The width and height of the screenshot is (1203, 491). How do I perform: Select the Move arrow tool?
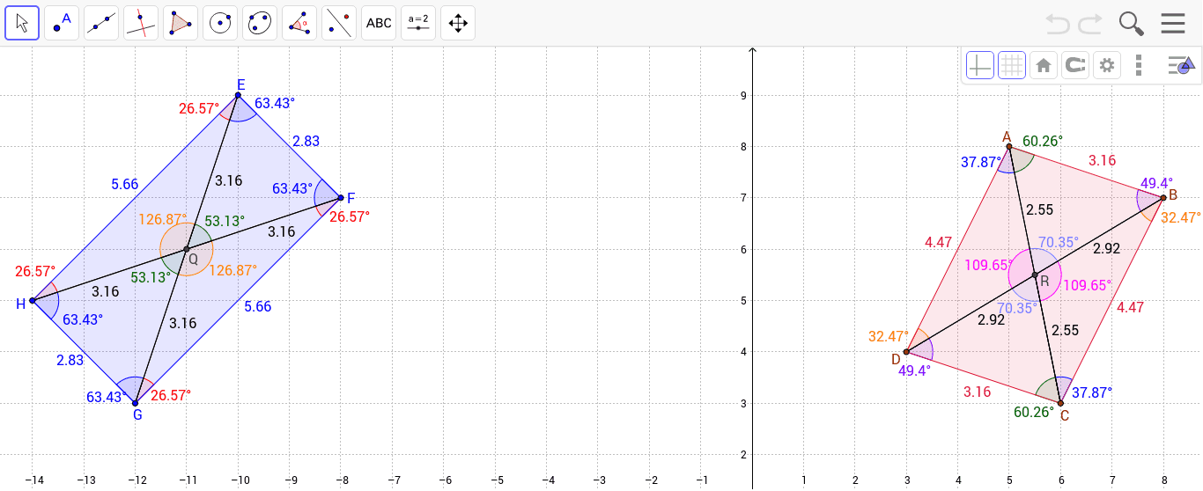click(x=22, y=23)
